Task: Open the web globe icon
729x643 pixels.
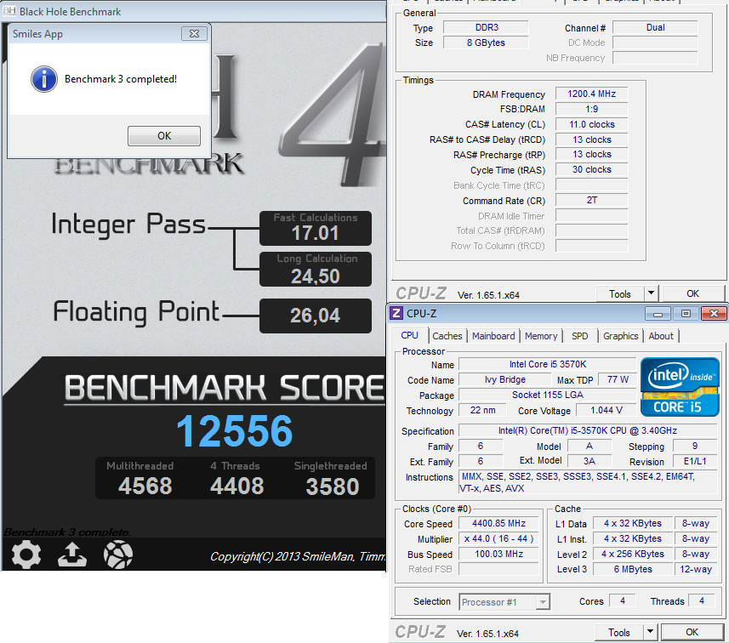Action: point(118,555)
